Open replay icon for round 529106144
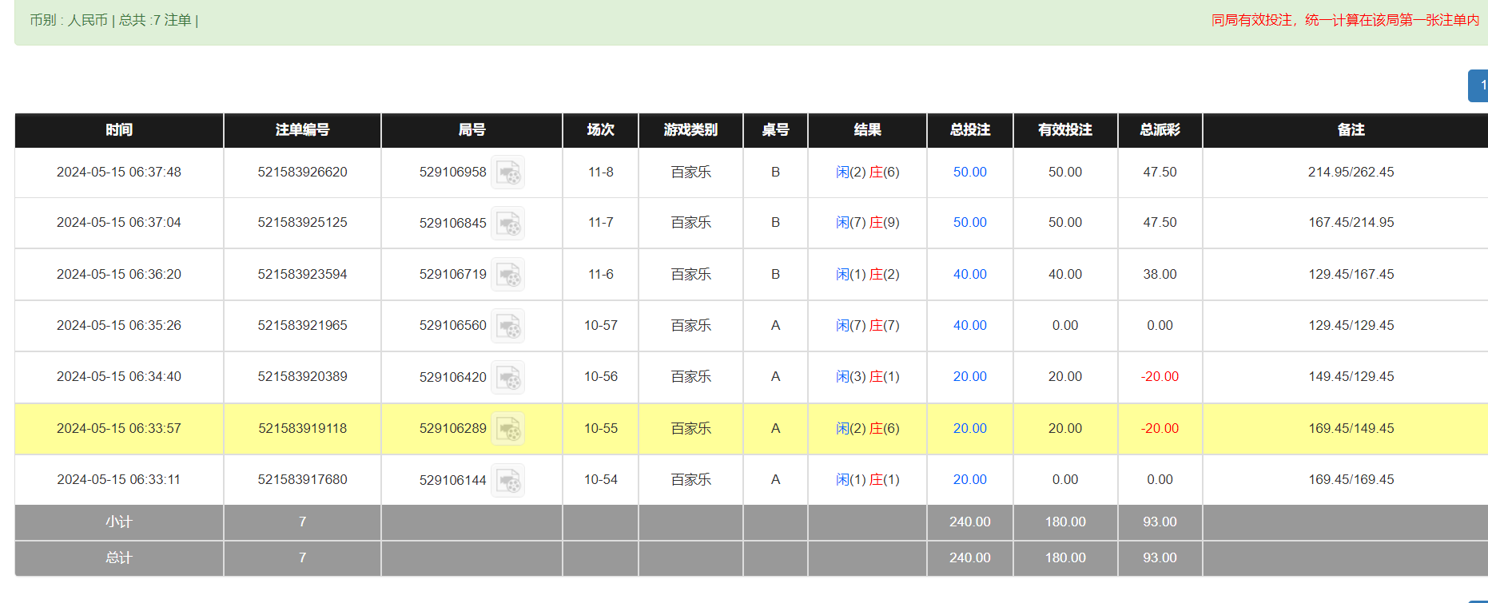 pos(507,480)
